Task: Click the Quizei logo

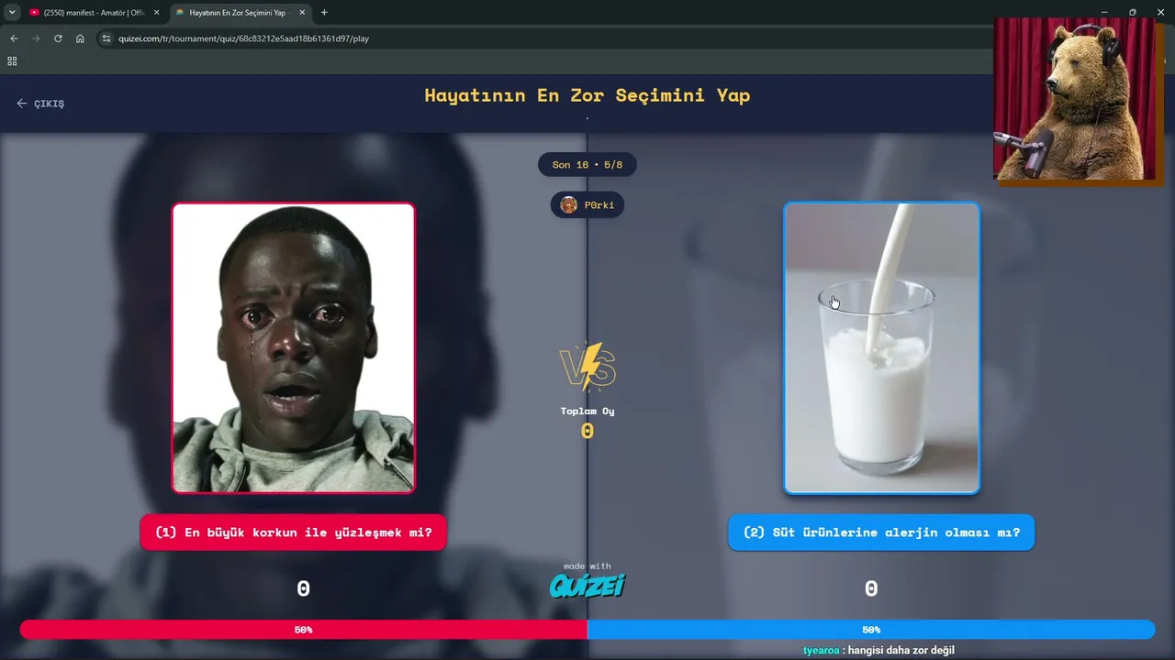Action: click(x=587, y=585)
